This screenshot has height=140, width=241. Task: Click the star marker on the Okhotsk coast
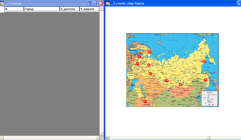204,61
